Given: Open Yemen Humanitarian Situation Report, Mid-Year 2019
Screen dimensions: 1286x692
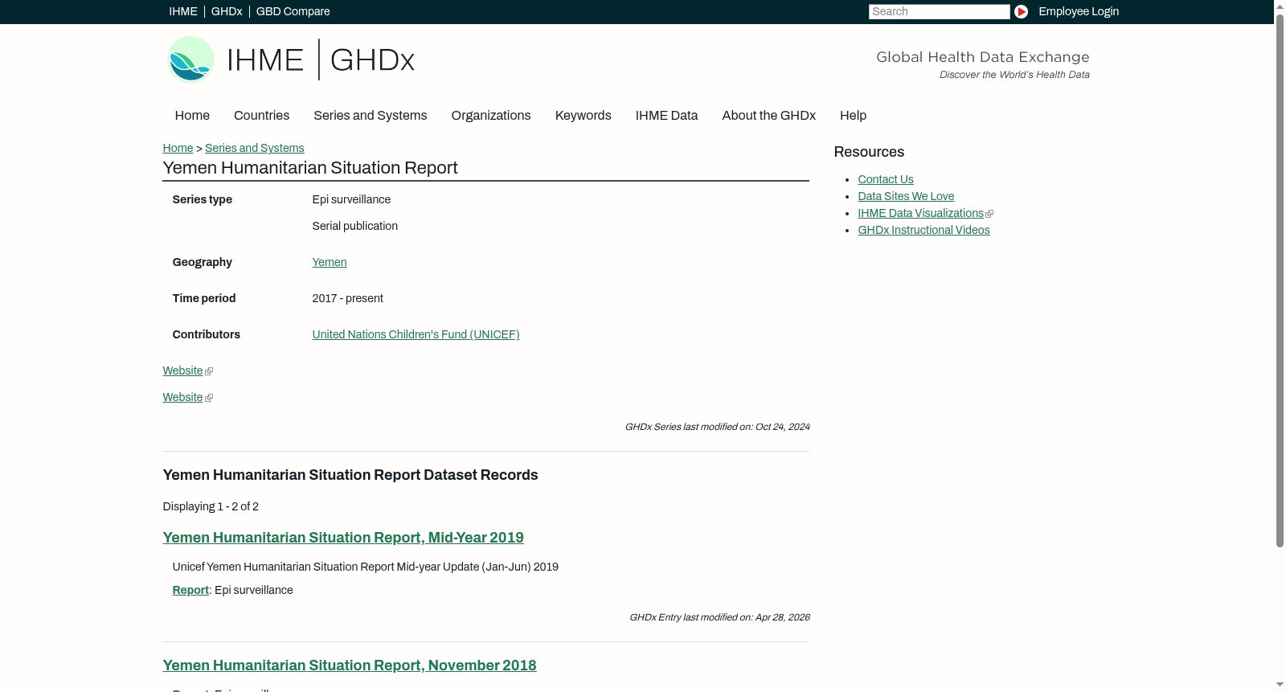Looking at the screenshot, I should [343, 538].
